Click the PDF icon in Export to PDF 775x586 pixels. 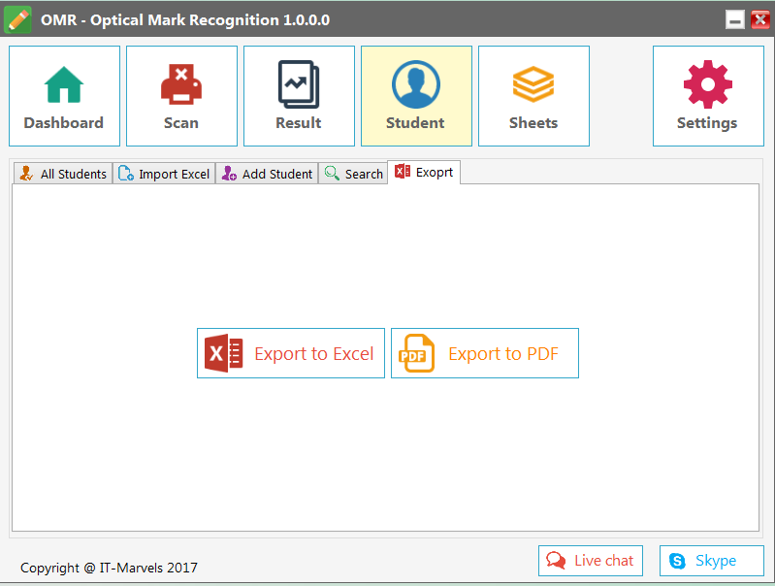click(x=417, y=353)
